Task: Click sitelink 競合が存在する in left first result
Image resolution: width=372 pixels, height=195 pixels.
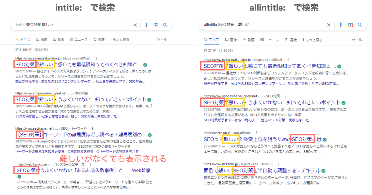Action: 27,81
